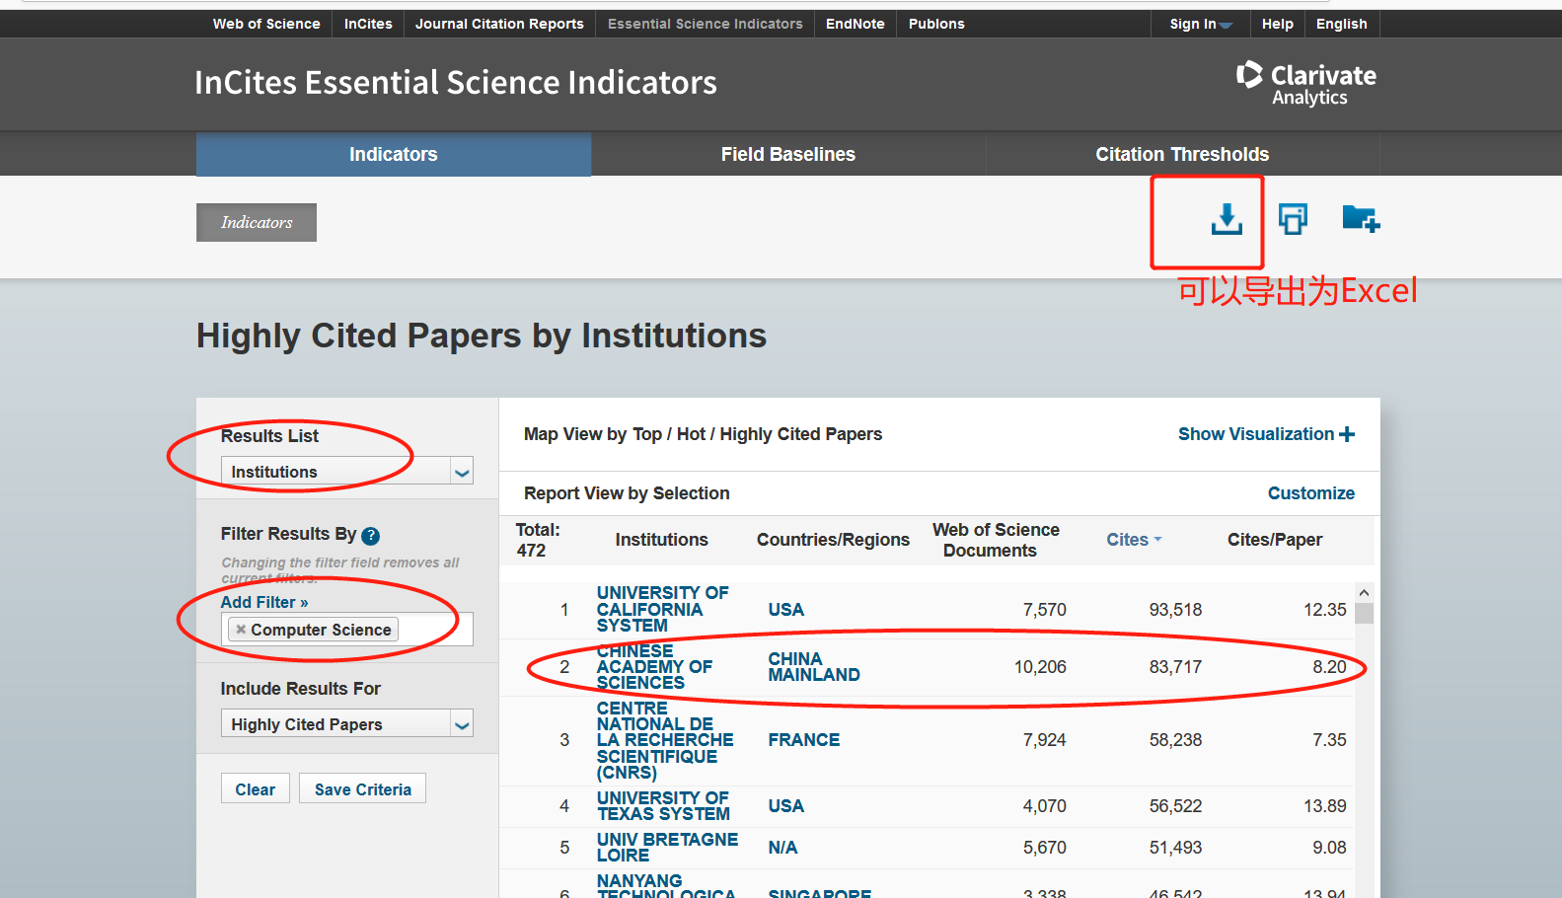Open Publons in top bar

click(x=936, y=24)
